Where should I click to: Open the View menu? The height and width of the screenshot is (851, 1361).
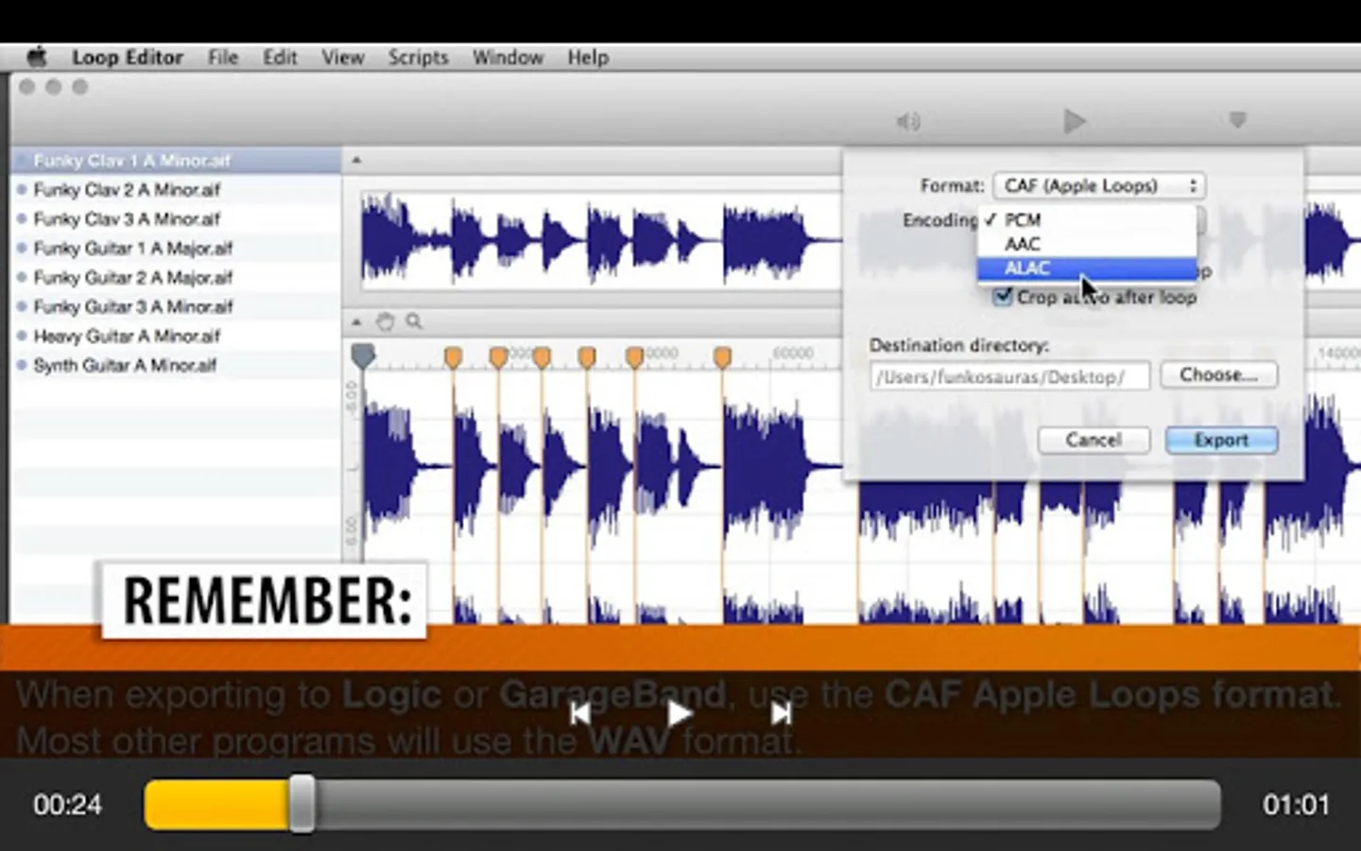[x=342, y=58]
